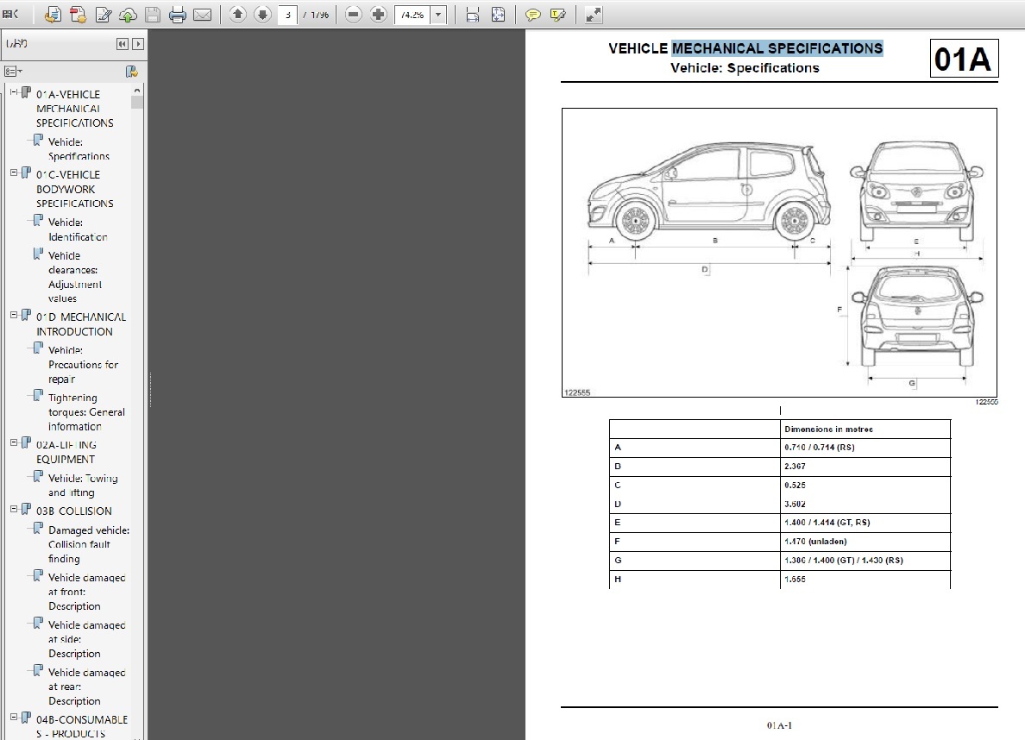Open bookmark Vehicle damaged at rear: Description
Screen dimensions: 1025x740
click(x=86, y=687)
